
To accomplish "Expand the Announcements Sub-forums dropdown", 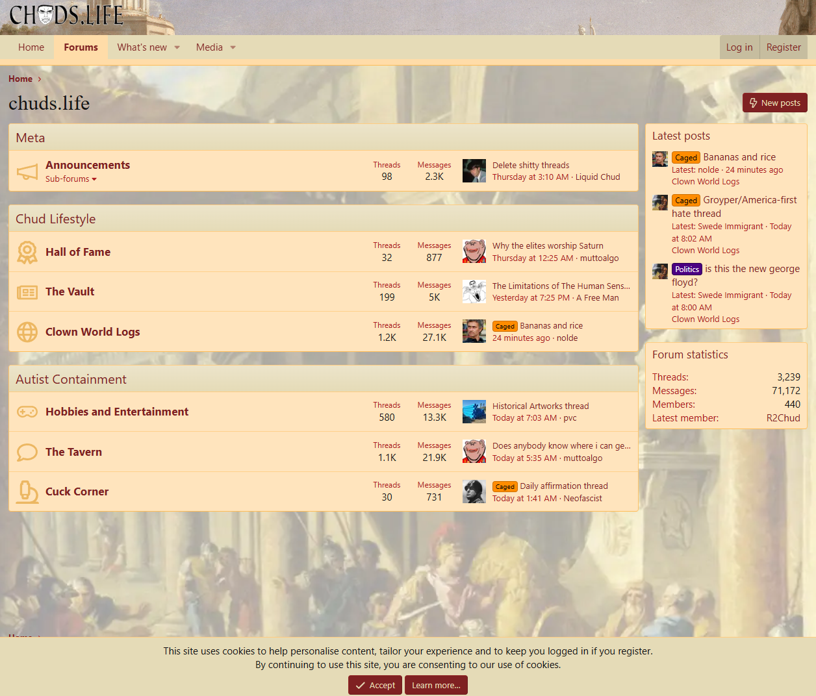I will (71, 179).
